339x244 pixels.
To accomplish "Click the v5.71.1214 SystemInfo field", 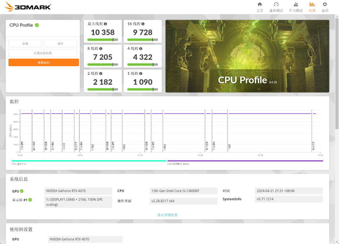I will click(x=289, y=199).
